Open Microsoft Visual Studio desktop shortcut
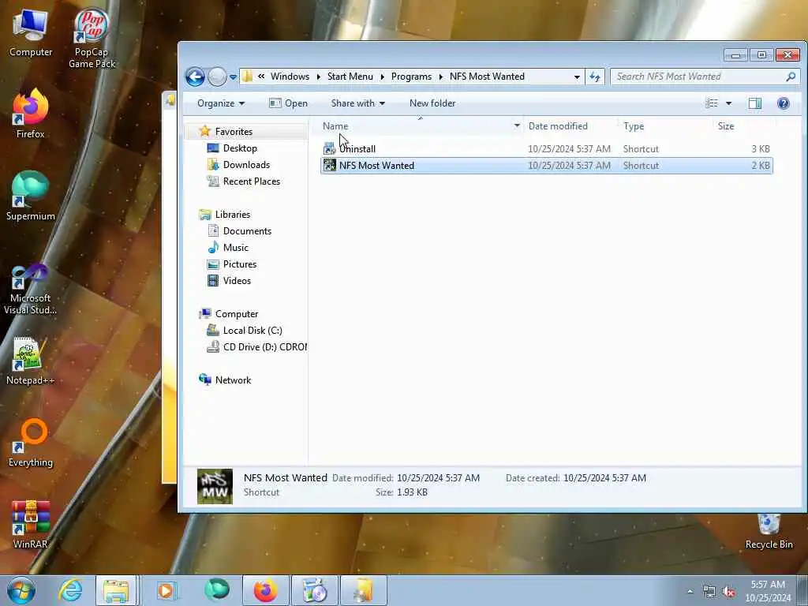 [x=31, y=290]
